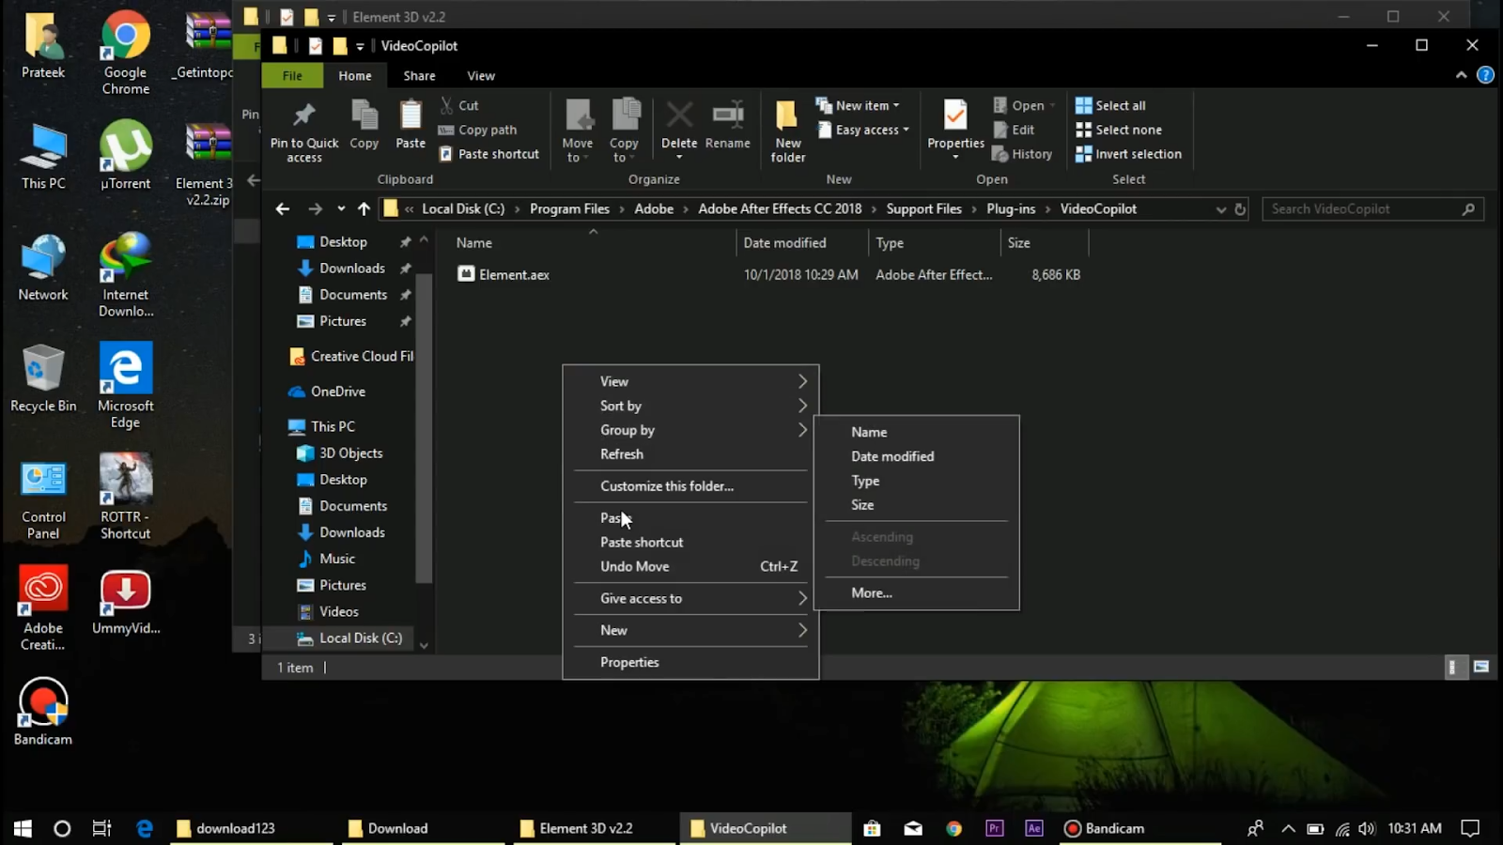Screen dimensions: 1503x845
Task: Switch to large icons view button
Action: [x=1481, y=667]
